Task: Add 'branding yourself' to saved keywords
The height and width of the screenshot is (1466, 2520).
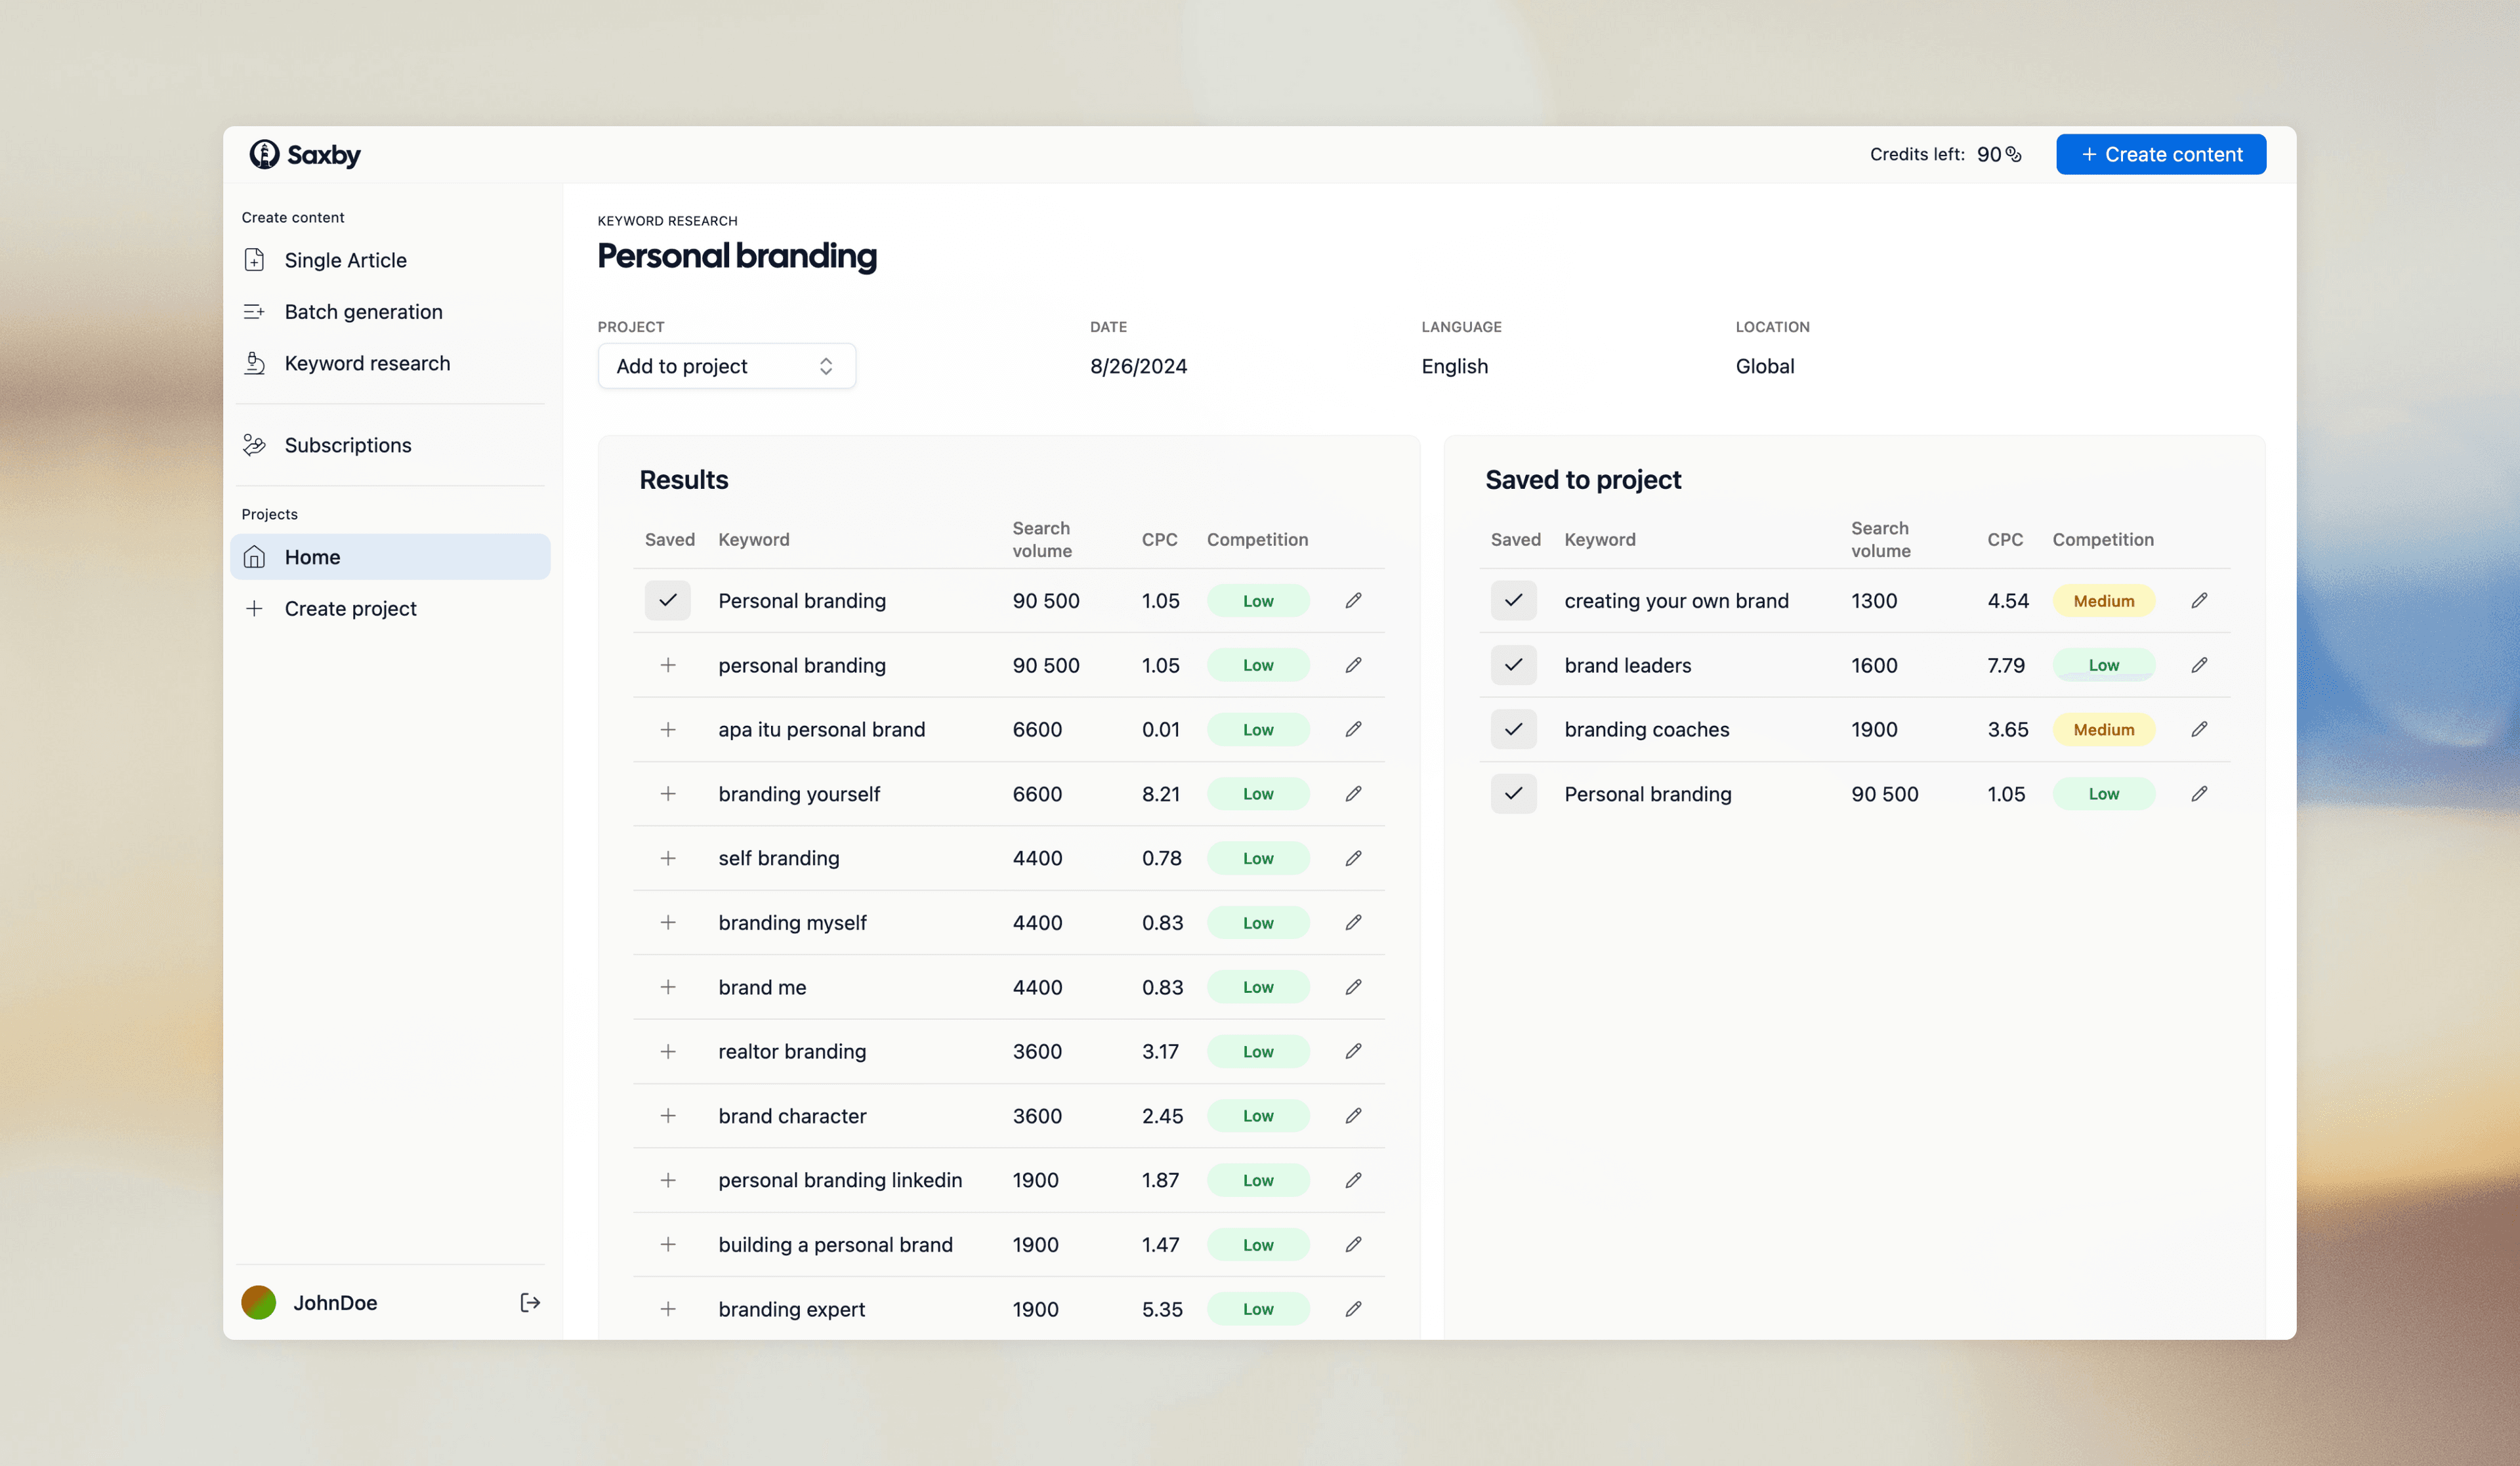Action: coord(668,793)
